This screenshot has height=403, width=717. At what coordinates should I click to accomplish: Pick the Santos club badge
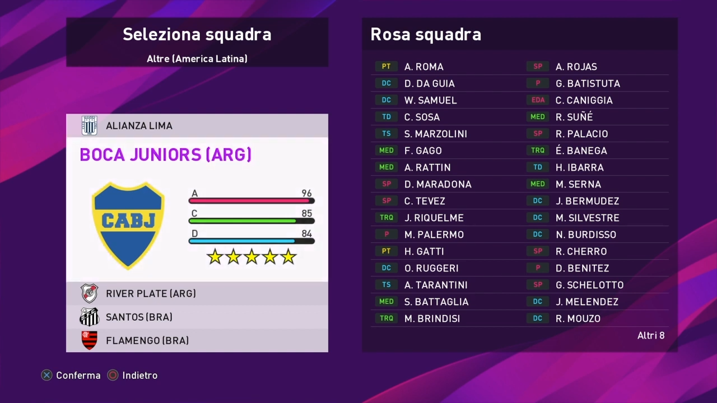coord(90,317)
